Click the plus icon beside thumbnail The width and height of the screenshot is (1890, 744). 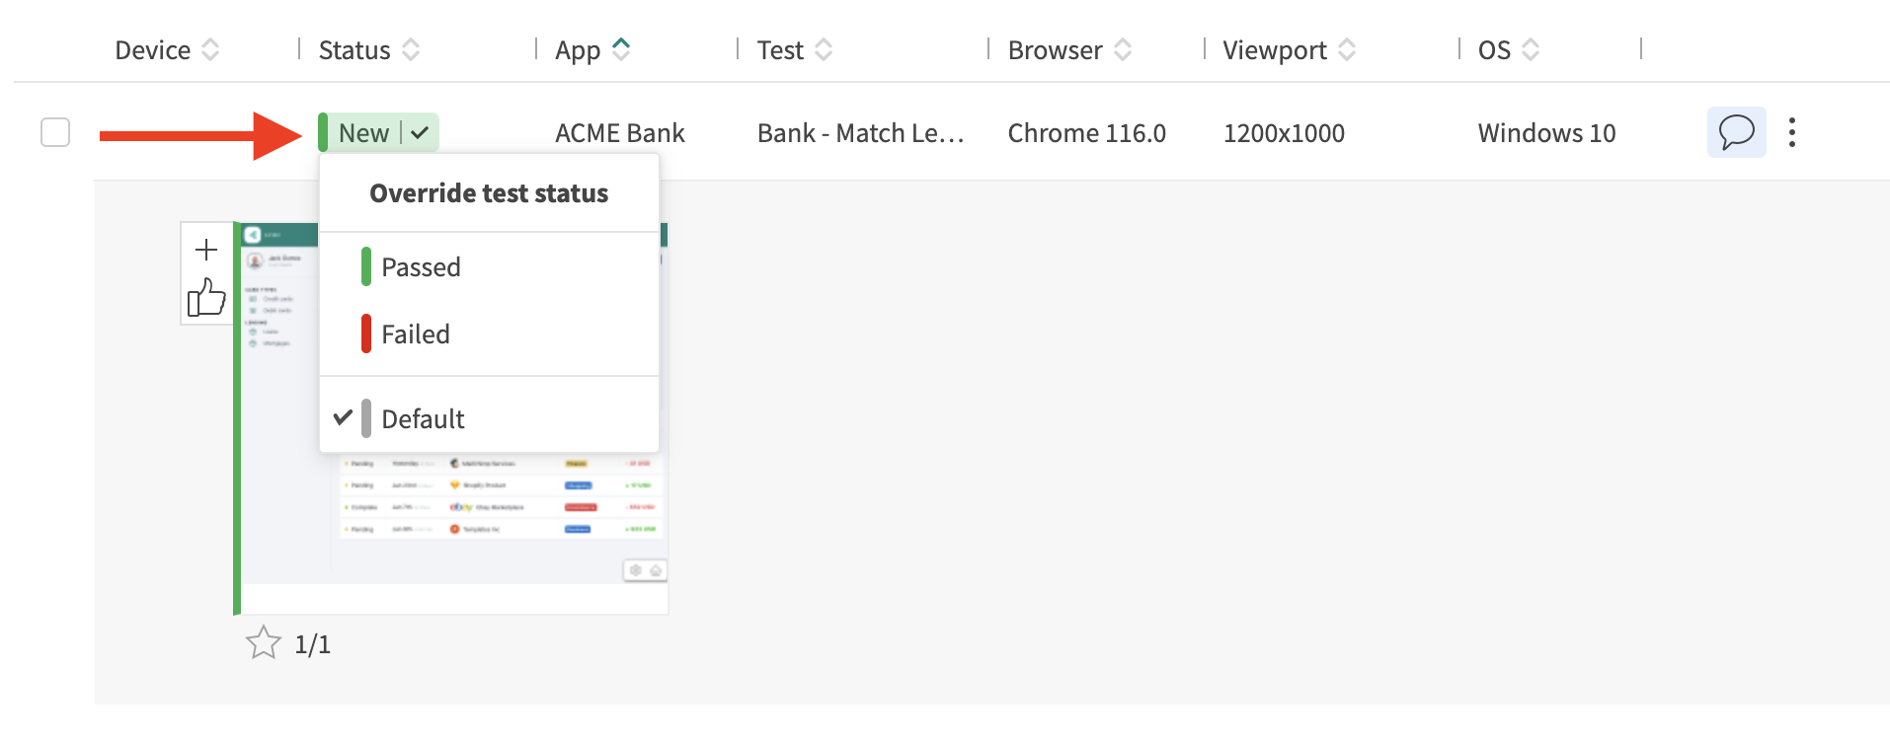[x=206, y=250]
